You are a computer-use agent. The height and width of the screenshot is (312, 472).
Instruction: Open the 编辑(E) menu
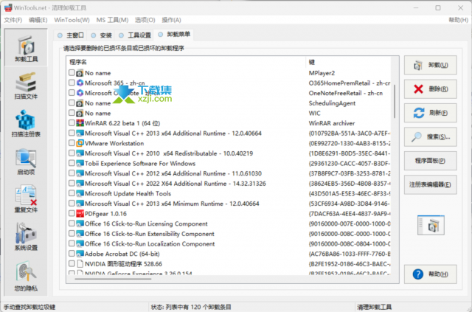click(x=38, y=20)
